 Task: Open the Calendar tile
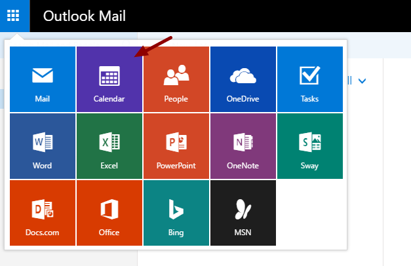(109, 79)
